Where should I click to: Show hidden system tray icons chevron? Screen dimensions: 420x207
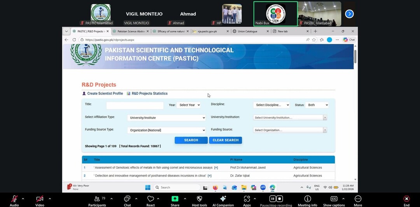pyautogui.click(x=302, y=188)
